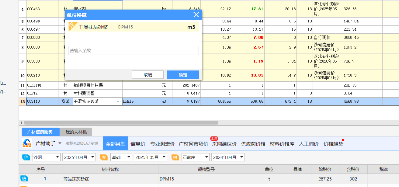Click the 信 icon in 商品抹灰砂浆 row
The height and width of the screenshot is (187, 399).
[24, 179]
